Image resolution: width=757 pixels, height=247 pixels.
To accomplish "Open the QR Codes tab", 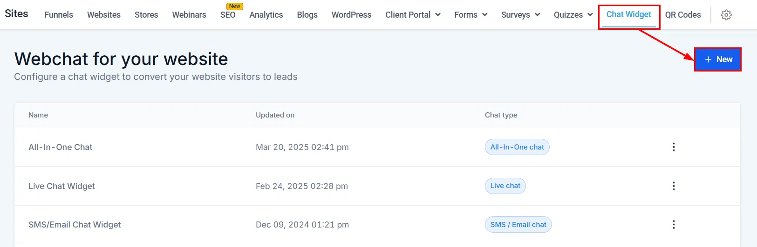I will 683,15.
